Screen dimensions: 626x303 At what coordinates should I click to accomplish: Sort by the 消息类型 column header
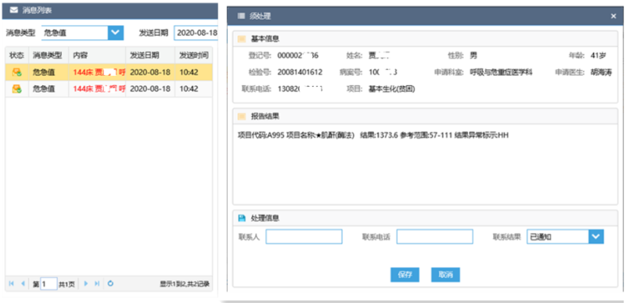pyautogui.click(x=49, y=55)
